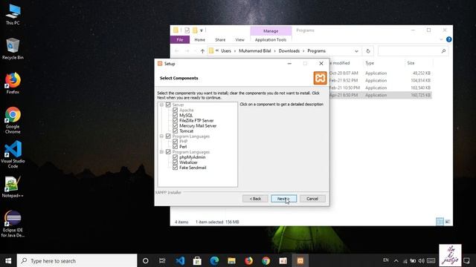The image size is (476, 267).
Task: Uncheck the phpMyAdmin component
Action: (176, 157)
